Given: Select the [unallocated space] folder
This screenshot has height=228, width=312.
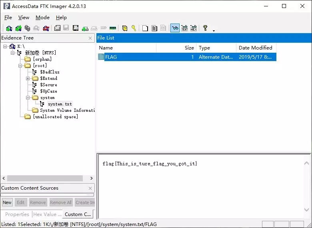Looking at the screenshot, I should (x=55, y=117).
